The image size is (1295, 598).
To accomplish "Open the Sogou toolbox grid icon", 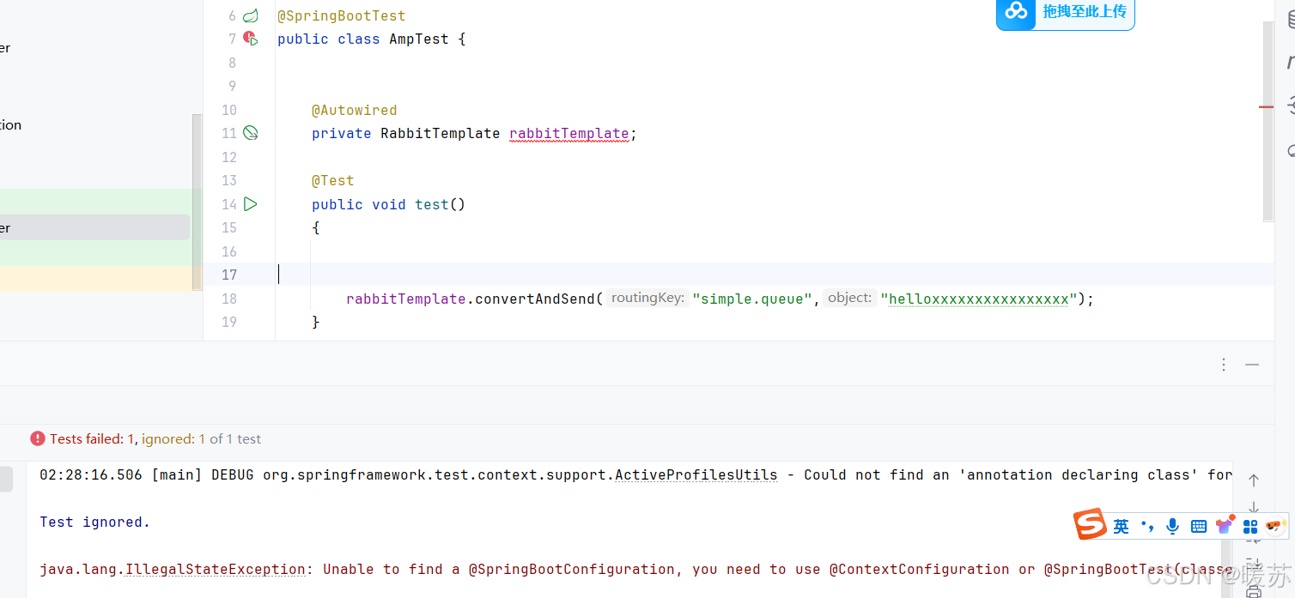I will click(1250, 525).
